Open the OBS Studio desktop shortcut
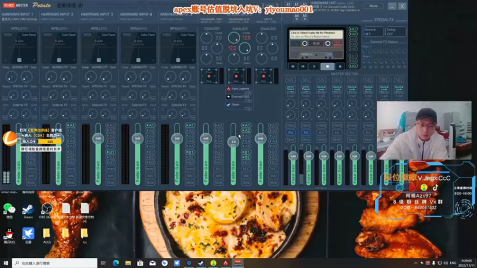 click(47, 210)
